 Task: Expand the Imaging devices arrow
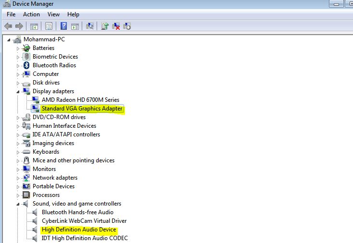click(x=18, y=144)
